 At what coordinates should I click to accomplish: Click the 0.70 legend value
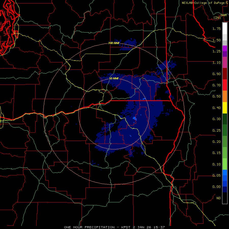(x=217, y=85)
